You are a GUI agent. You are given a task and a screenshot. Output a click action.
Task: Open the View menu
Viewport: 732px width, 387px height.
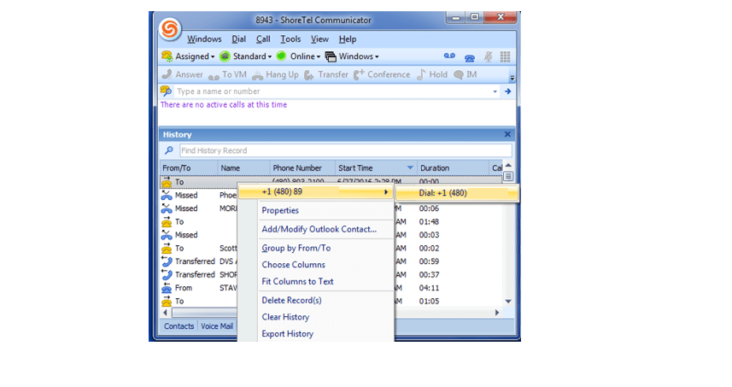[319, 39]
